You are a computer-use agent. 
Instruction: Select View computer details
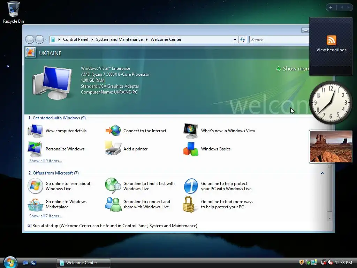[x=58, y=131]
